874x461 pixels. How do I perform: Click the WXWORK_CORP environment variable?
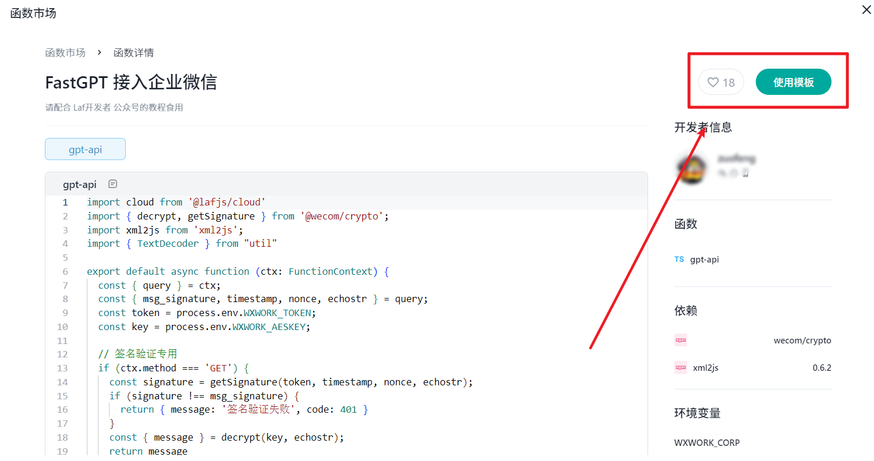[x=707, y=442]
